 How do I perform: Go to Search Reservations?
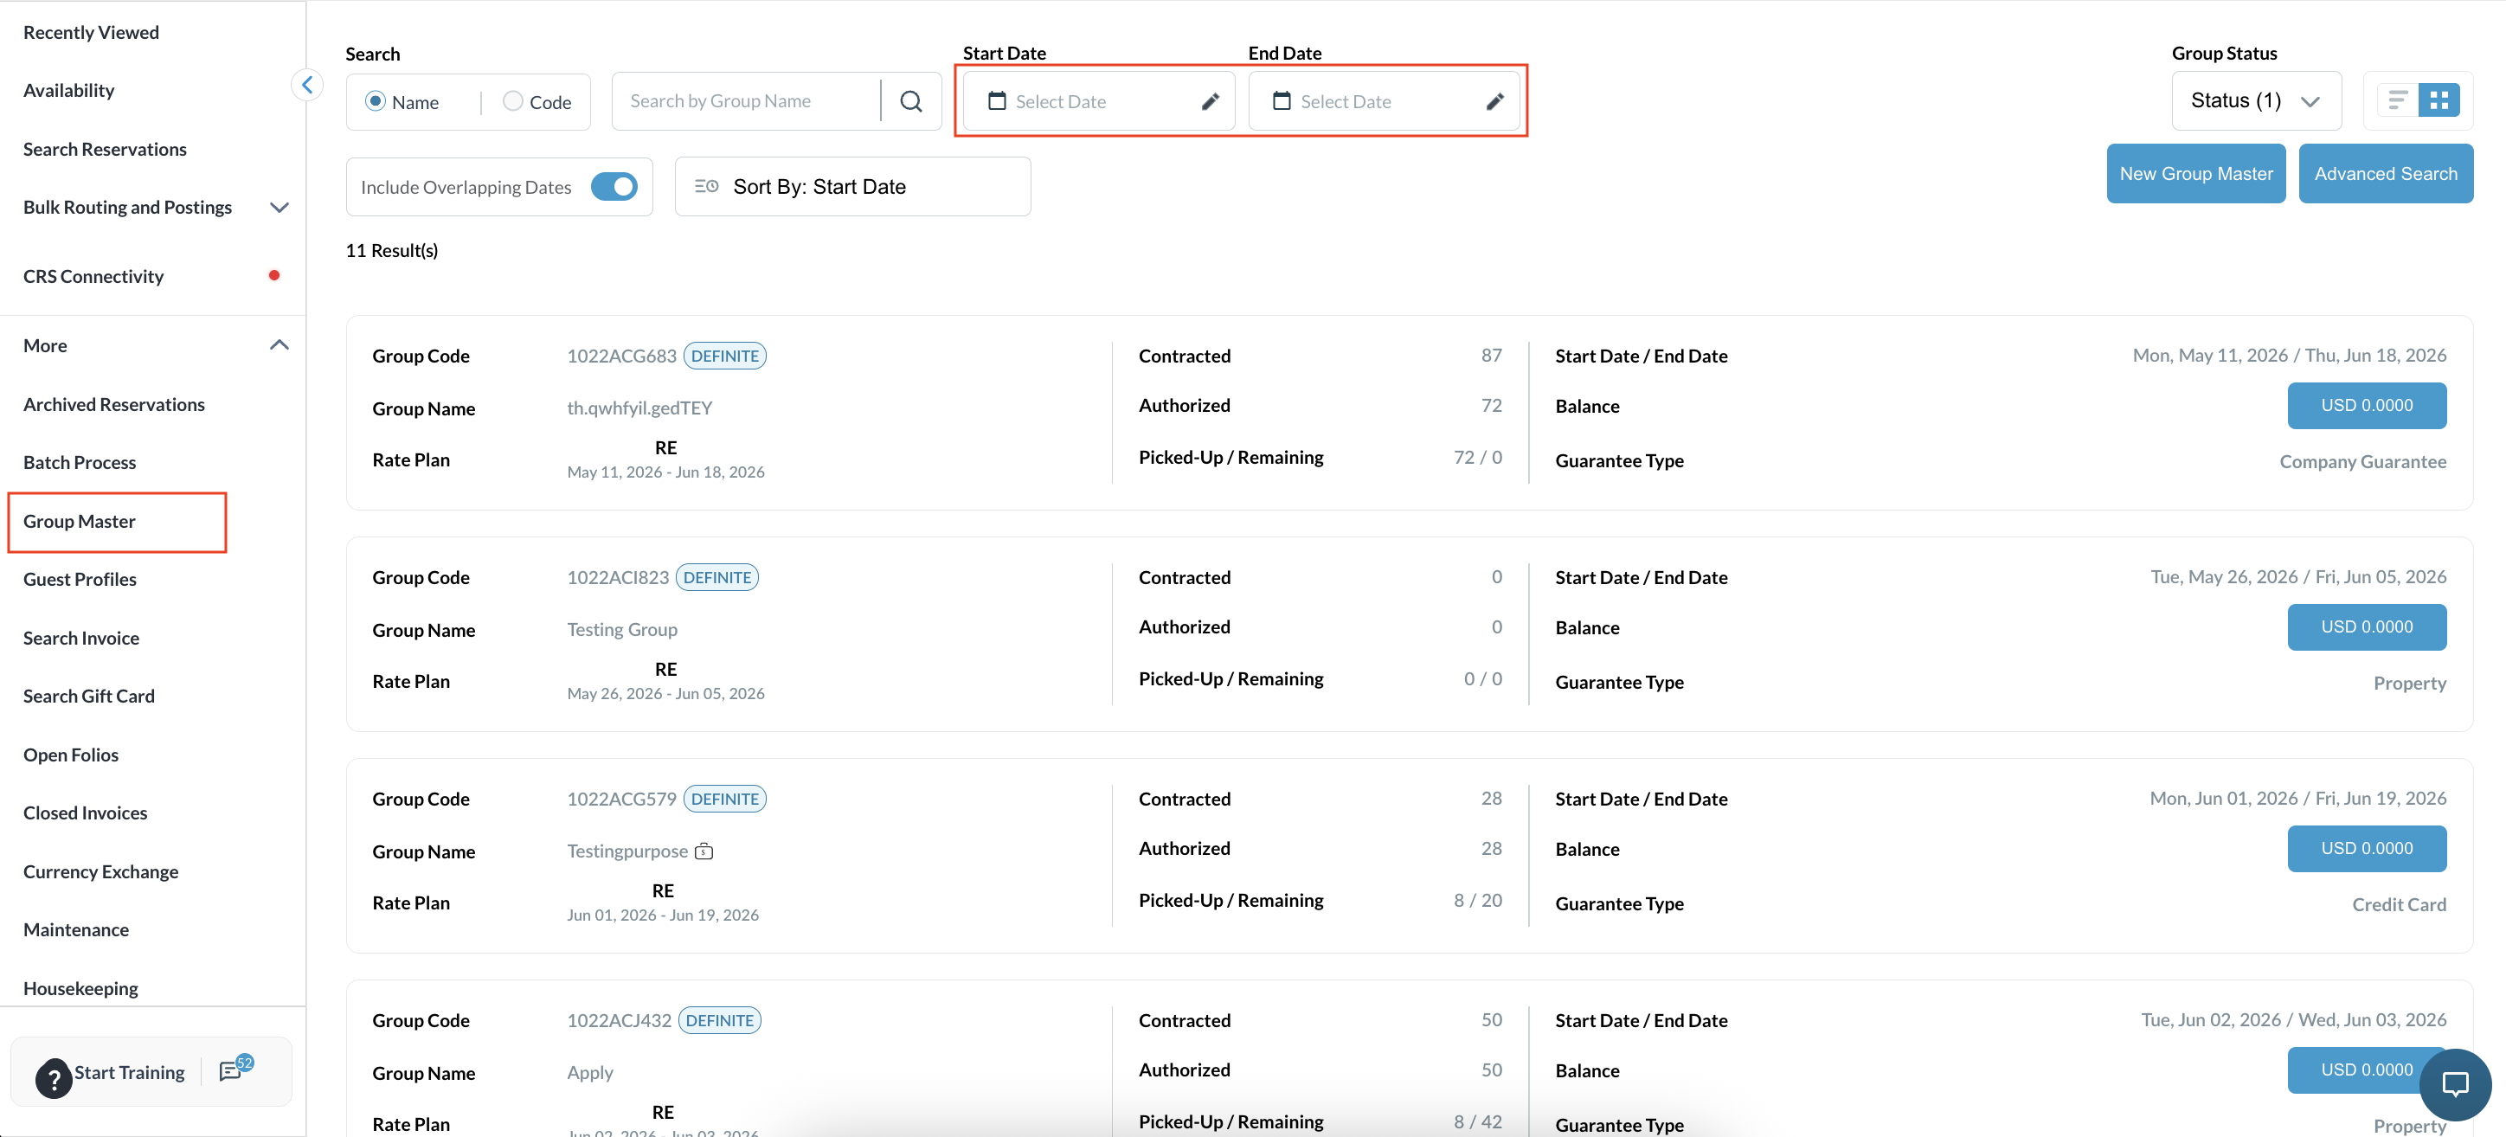(x=105, y=149)
